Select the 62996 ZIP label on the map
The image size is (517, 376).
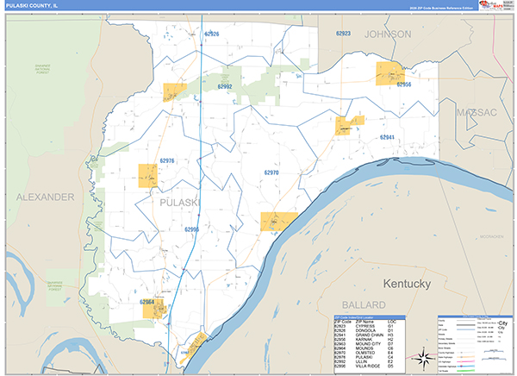(191, 229)
